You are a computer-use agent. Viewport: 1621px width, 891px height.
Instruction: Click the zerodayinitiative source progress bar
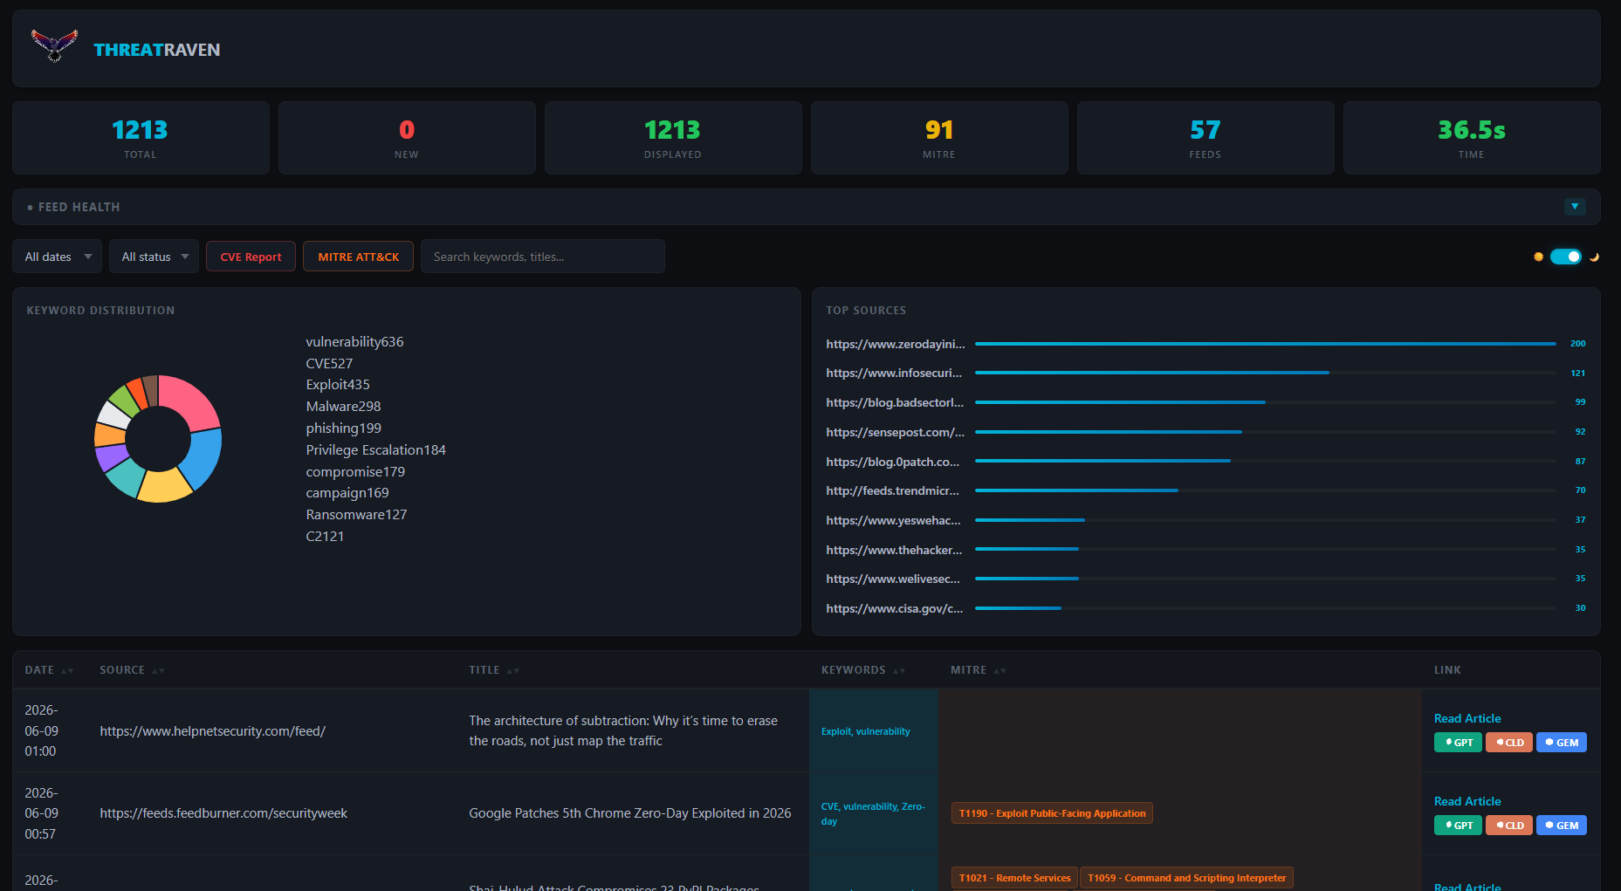click(x=1266, y=344)
